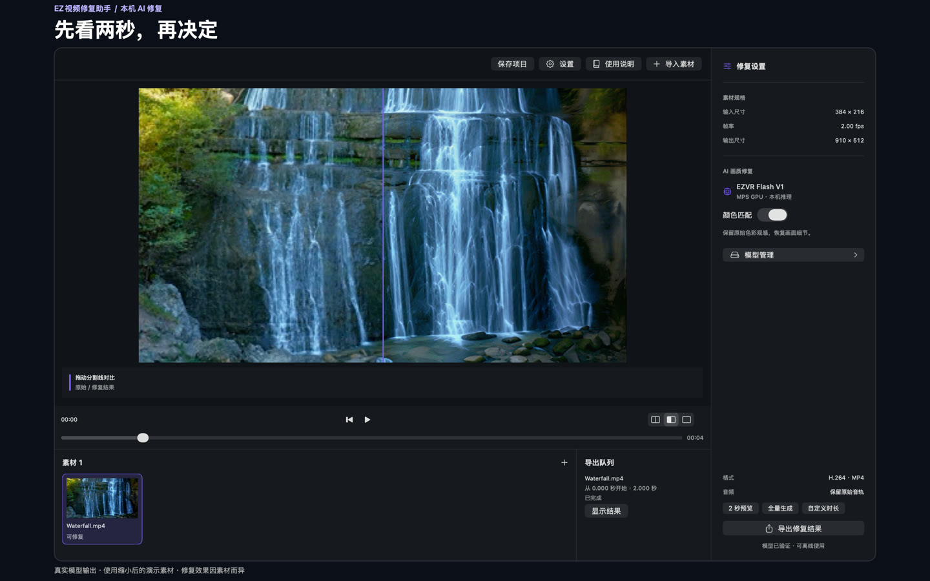Skip back to the clip start
This screenshot has height=581, width=930.
tap(349, 420)
